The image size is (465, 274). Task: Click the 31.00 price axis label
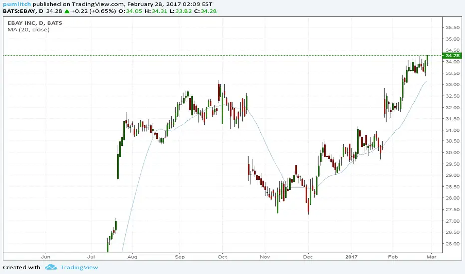(452, 130)
